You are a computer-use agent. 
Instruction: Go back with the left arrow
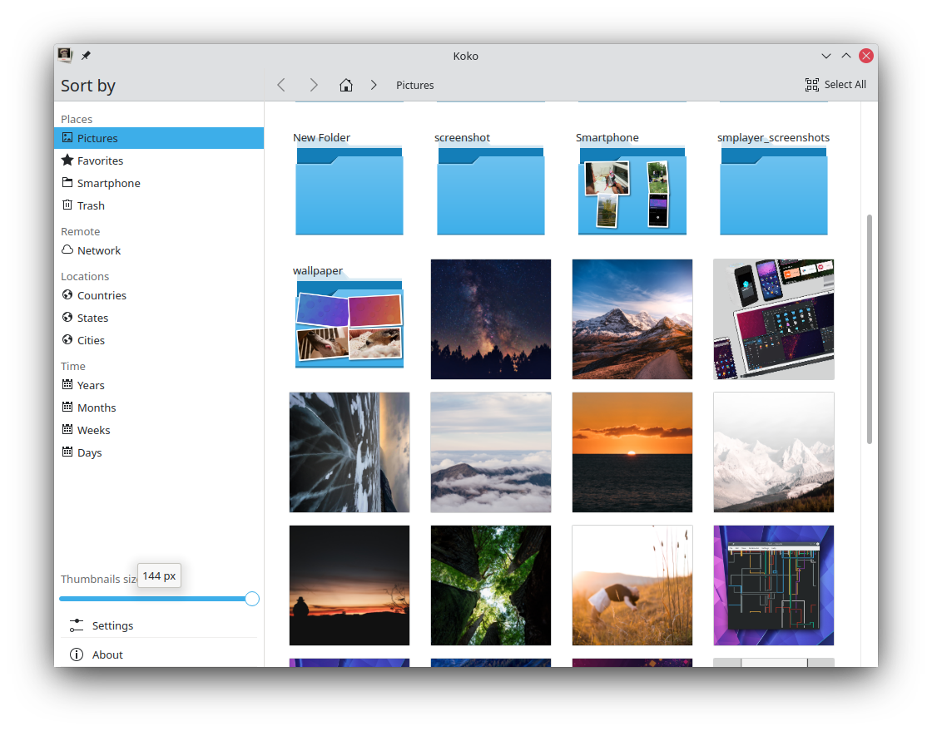click(x=281, y=85)
